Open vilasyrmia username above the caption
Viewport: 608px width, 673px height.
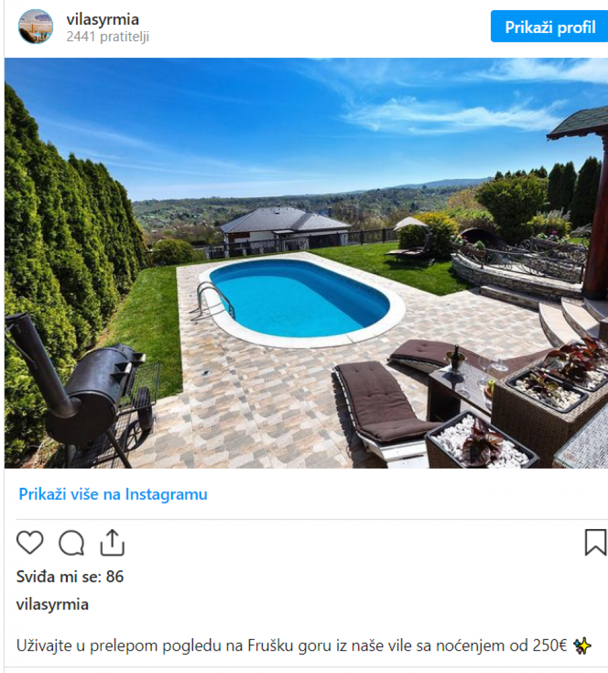point(53,604)
